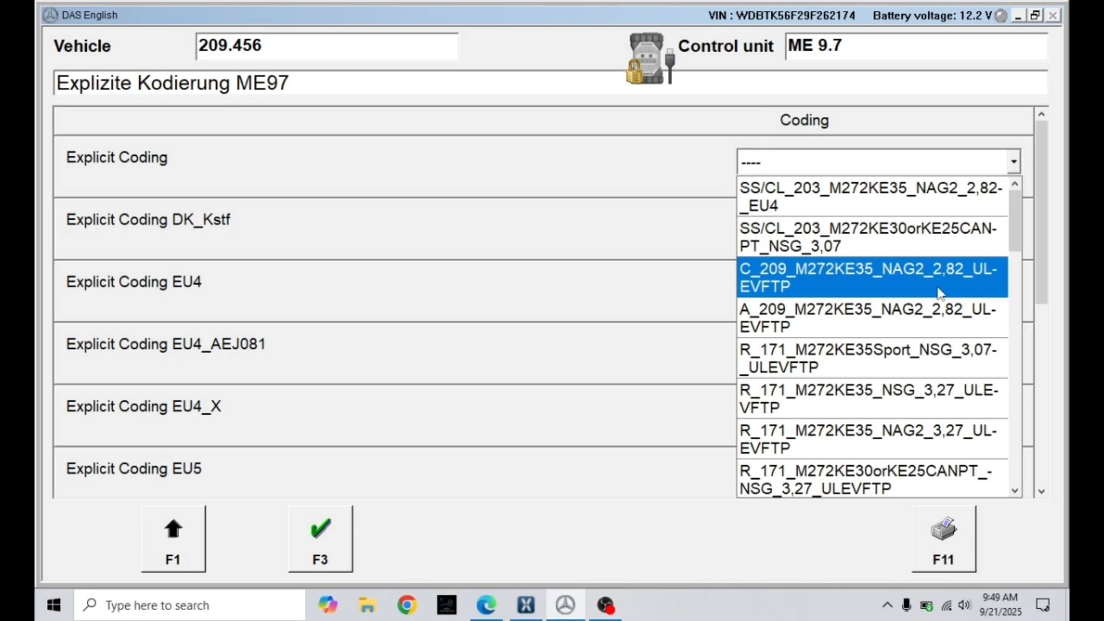Open the Explicit Coding dropdown arrow
1104x621 pixels.
pos(1013,162)
